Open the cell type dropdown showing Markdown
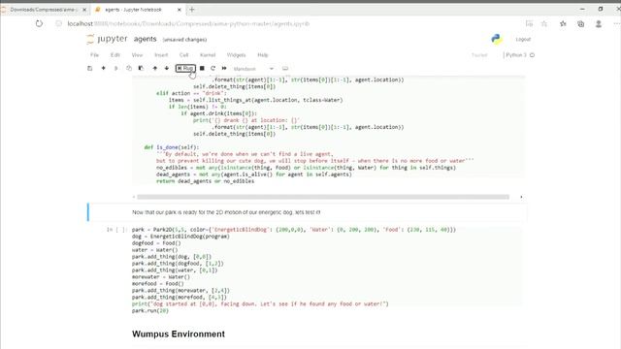621x349 pixels. 253,69
